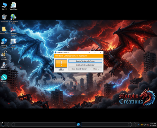Expand the Menu ... button
This screenshot has width=157, height=128.
(x=96, y=69)
